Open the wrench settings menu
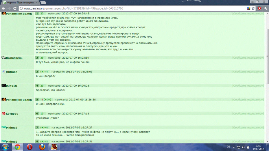The height and width of the screenshot is (151, 269). pyautogui.click(x=266, y=8)
